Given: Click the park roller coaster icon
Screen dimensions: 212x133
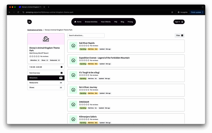Looking at the screenshot, I should point(46,39).
